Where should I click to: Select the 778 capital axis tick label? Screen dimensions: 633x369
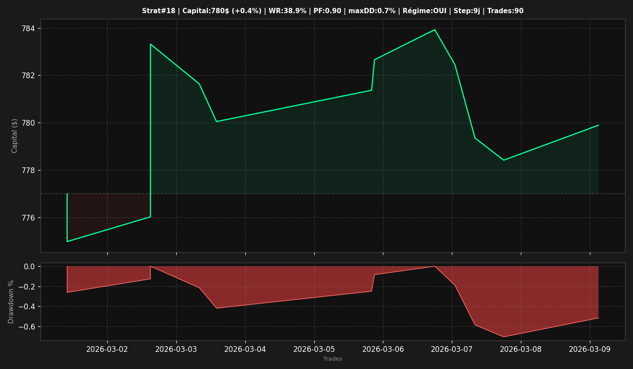click(x=28, y=170)
